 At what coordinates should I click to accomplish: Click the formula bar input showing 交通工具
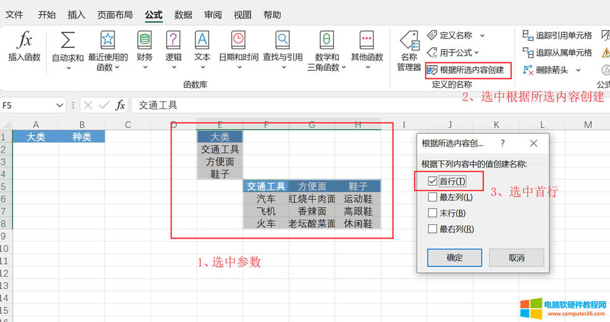click(316, 105)
